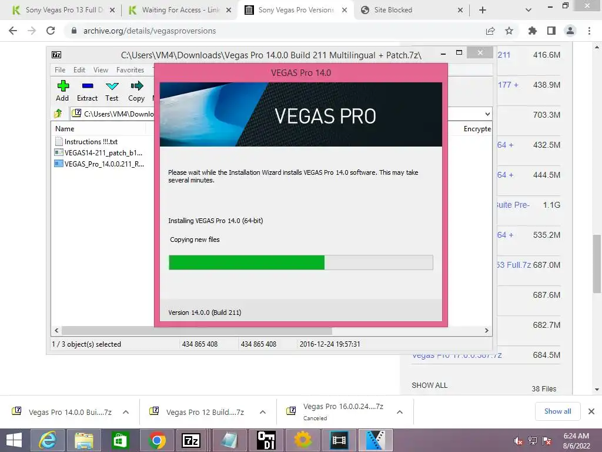602x452 pixels.
Task: Click the Add button in 7-Zip toolbar
Action: 62,91
